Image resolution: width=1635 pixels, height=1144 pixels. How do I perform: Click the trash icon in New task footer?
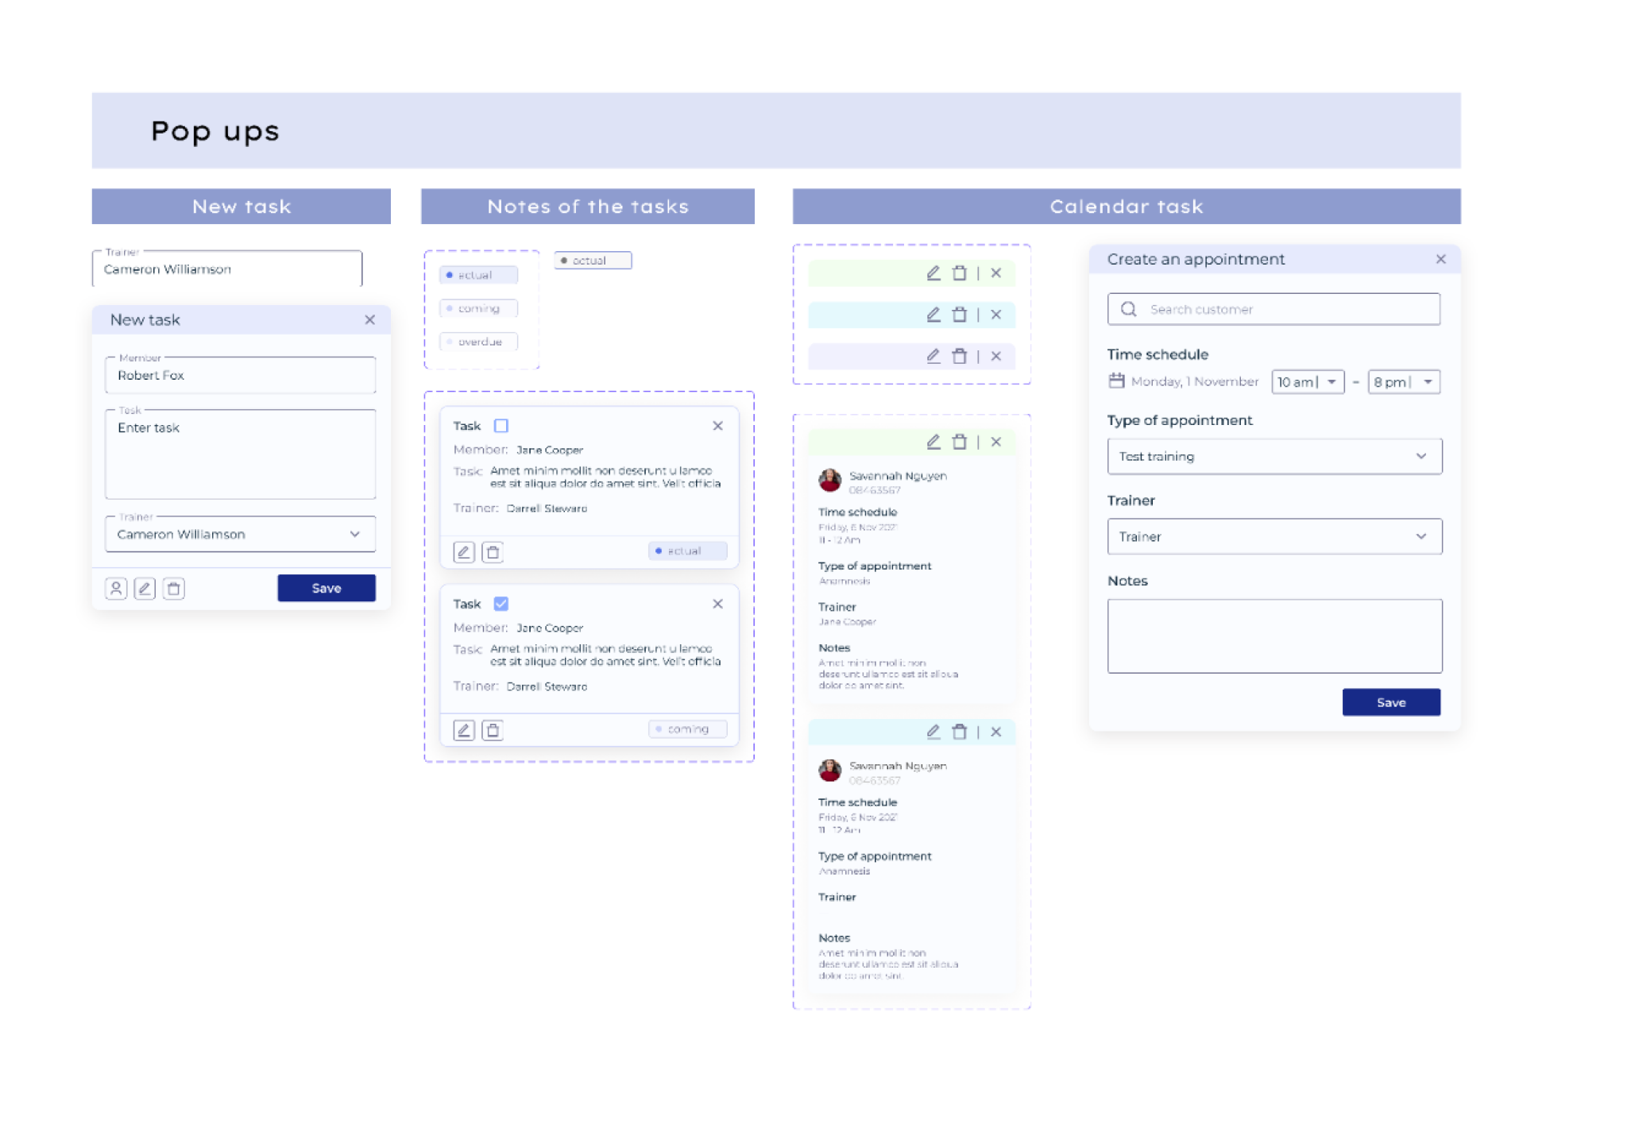tap(174, 589)
